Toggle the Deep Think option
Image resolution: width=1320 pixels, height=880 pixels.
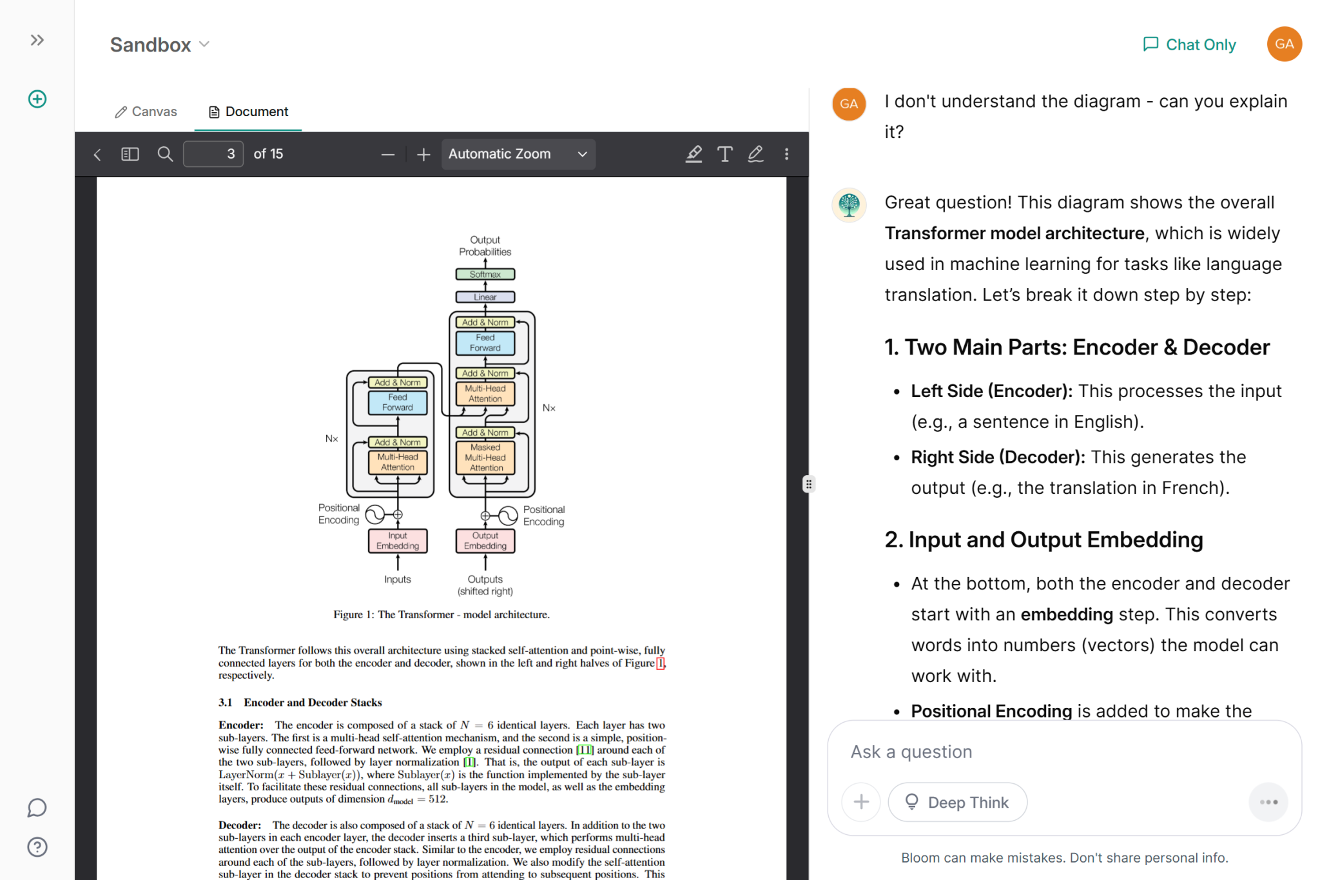pos(957,802)
